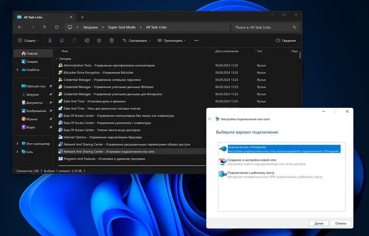Click the Rename icon in toolbar
369x236 pixels.
click(87, 41)
